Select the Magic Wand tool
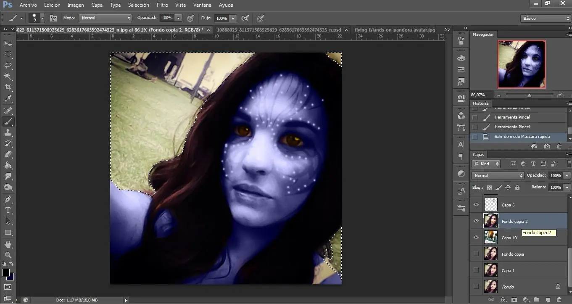Screen dimensions: 572x304 pyautogui.click(x=8, y=77)
